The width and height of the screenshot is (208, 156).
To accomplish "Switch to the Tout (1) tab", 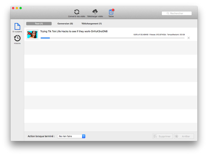I will click(39, 24).
